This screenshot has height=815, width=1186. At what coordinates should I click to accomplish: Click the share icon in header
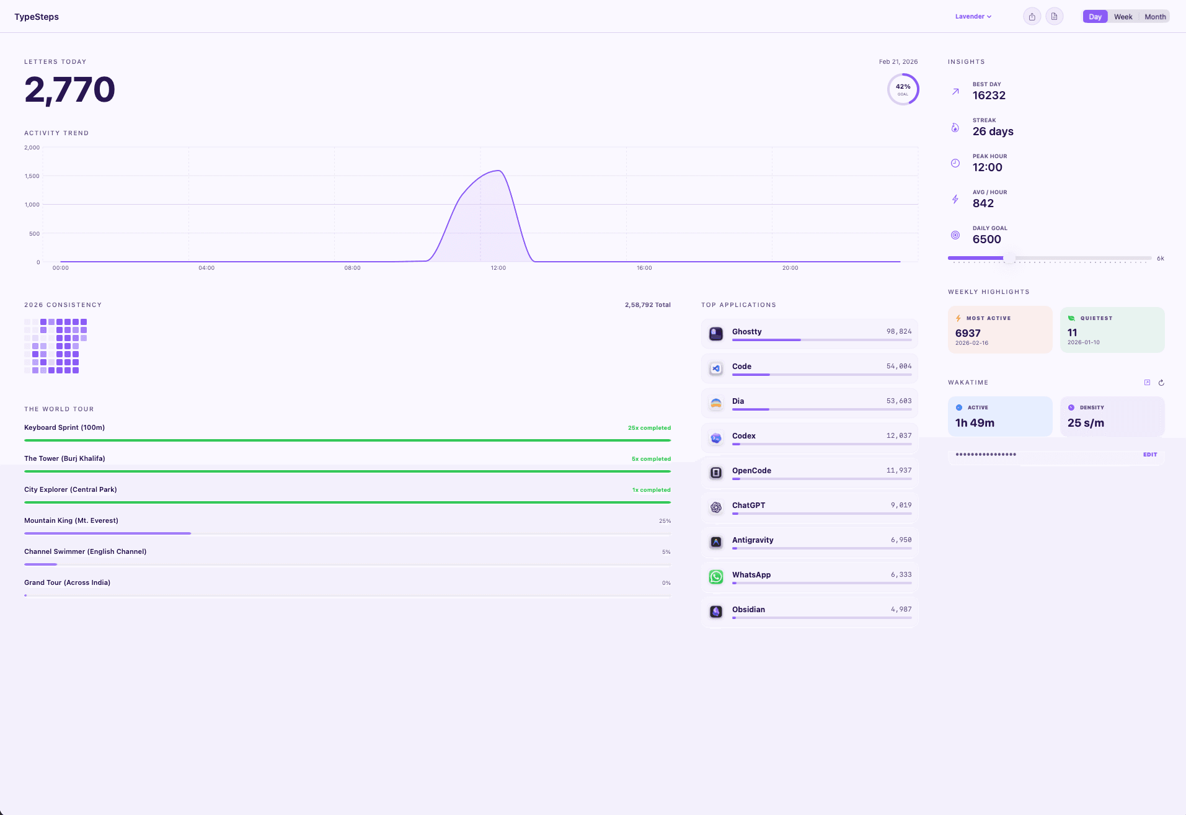pyautogui.click(x=1032, y=17)
